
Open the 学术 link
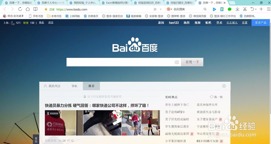[219, 23]
